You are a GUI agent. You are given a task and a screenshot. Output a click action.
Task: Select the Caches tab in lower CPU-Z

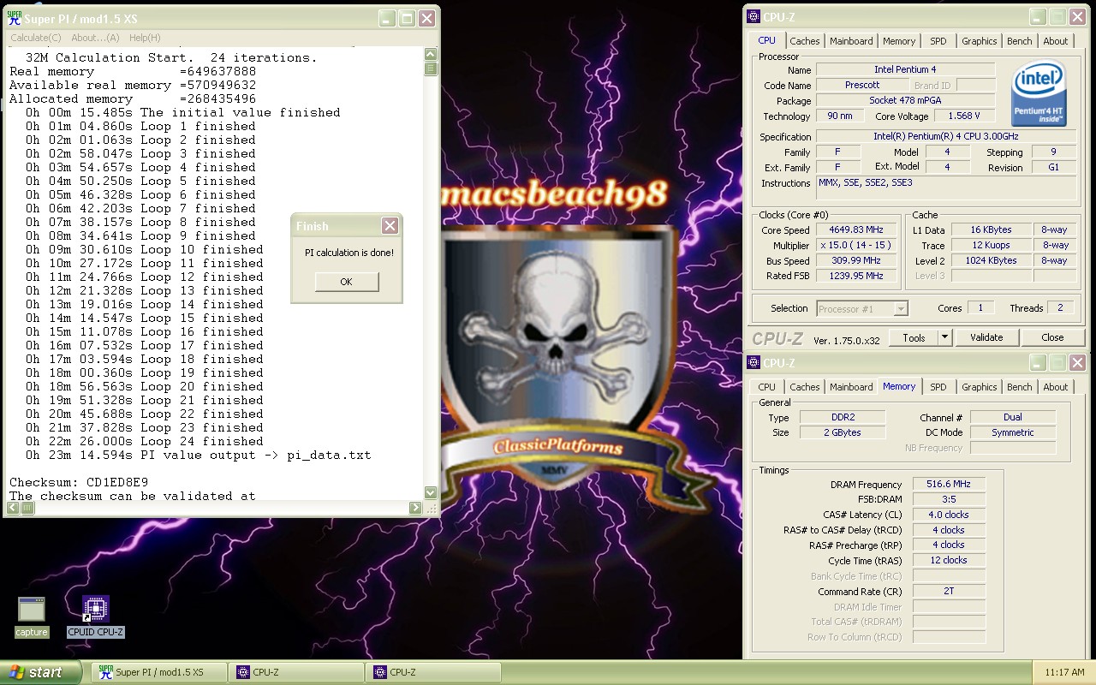804,387
